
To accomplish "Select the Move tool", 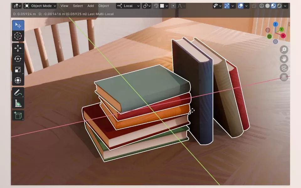I will [x=18, y=48].
